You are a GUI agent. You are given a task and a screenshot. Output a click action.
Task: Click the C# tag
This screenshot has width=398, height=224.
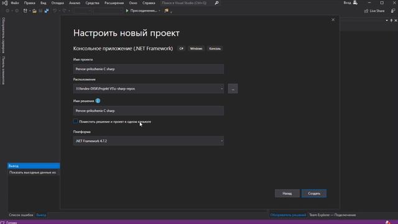tap(181, 49)
